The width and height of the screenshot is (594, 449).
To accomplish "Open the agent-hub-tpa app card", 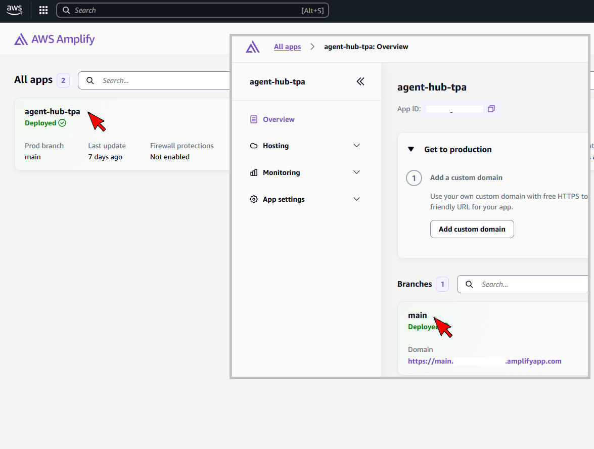I will (53, 112).
